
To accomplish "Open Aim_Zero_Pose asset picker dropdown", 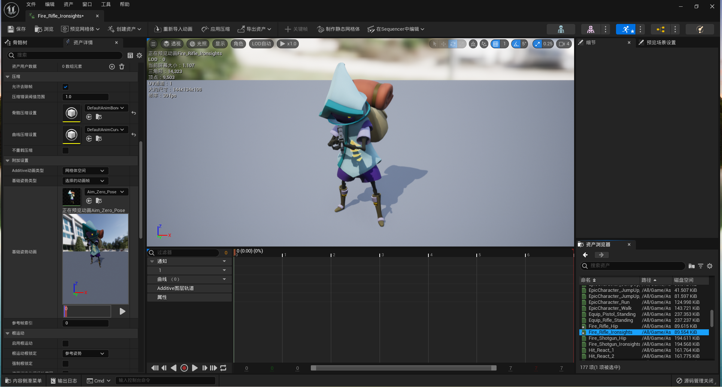I will (x=106, y=192).
